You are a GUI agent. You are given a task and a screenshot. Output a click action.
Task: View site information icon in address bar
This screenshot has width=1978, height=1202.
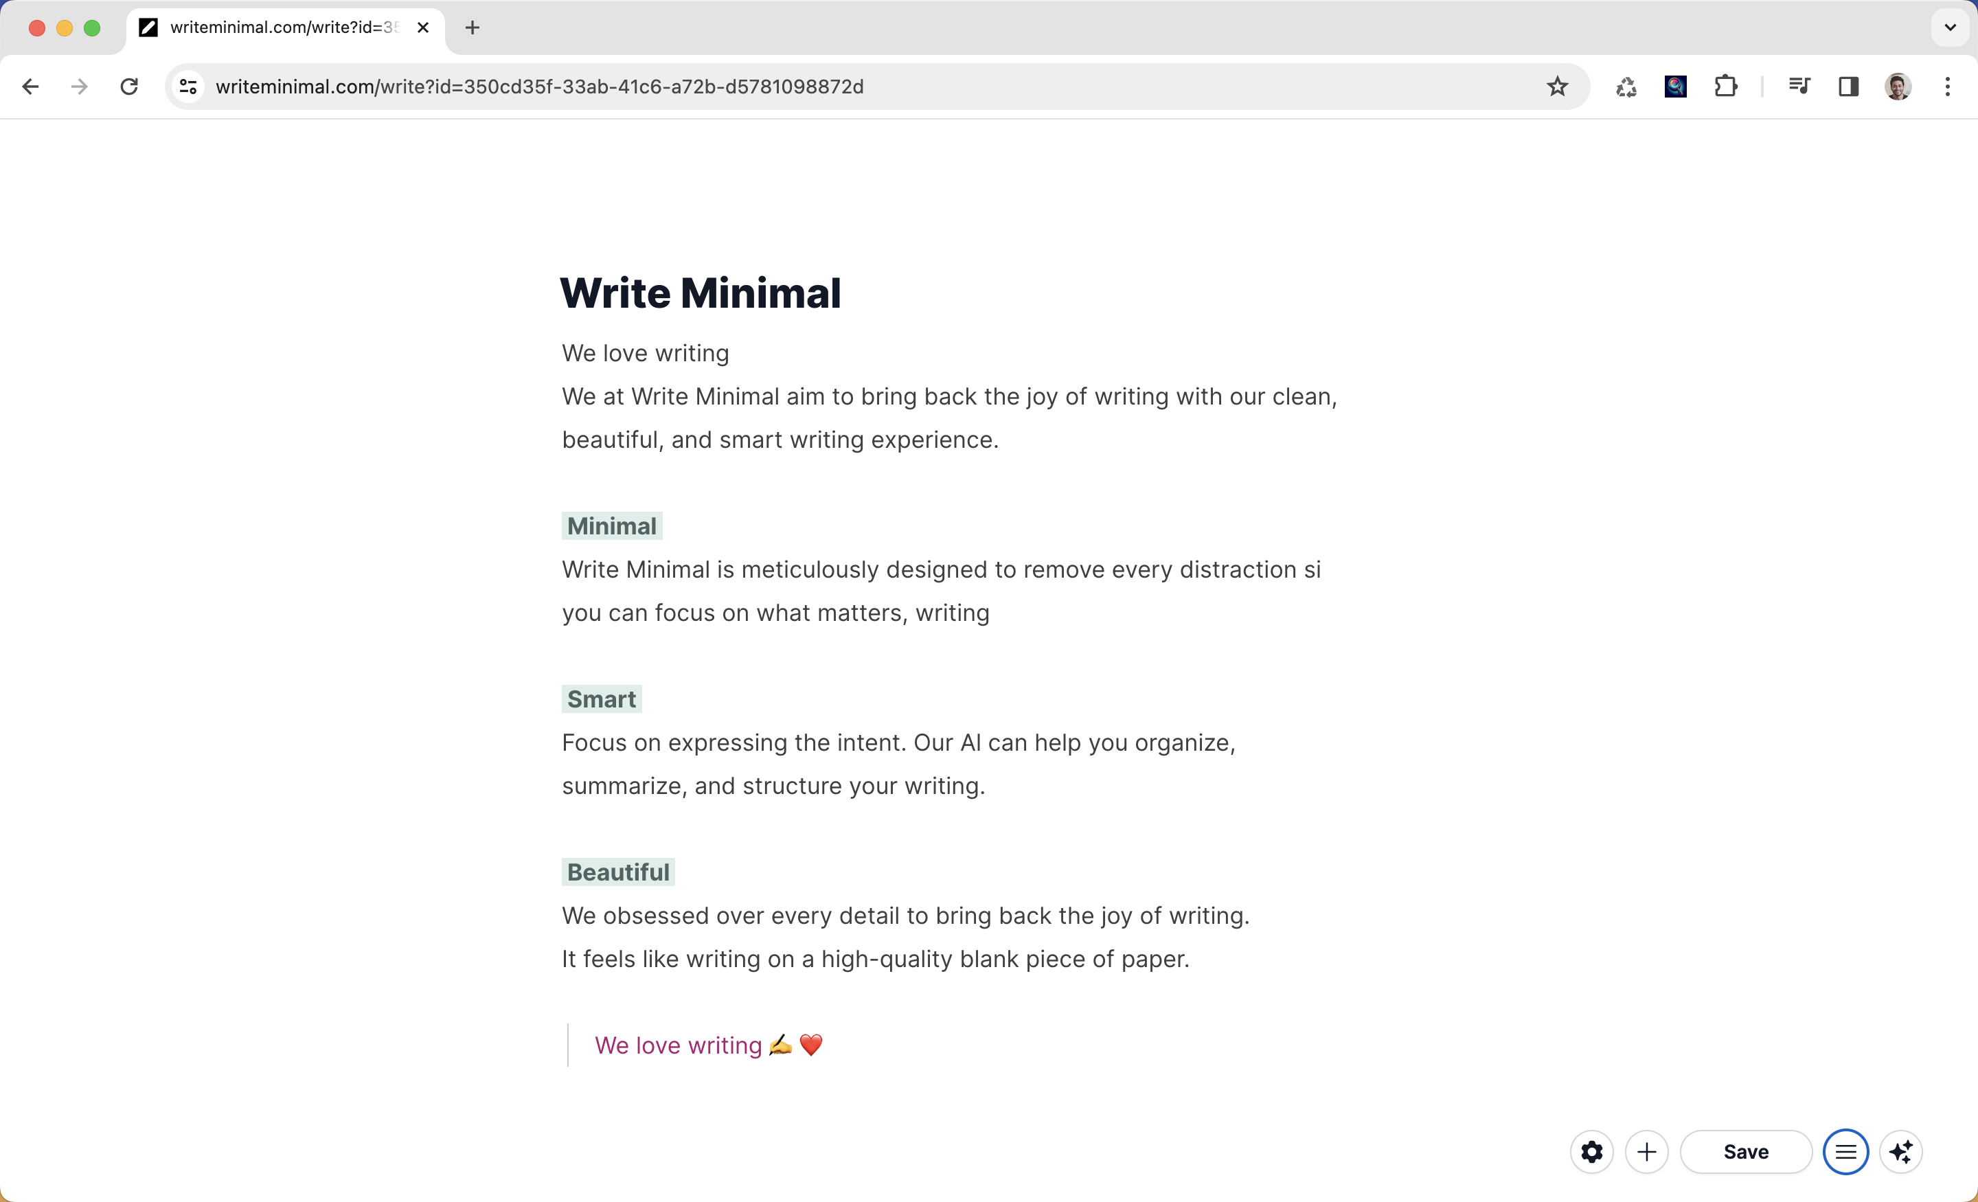[x=188, y=87]
